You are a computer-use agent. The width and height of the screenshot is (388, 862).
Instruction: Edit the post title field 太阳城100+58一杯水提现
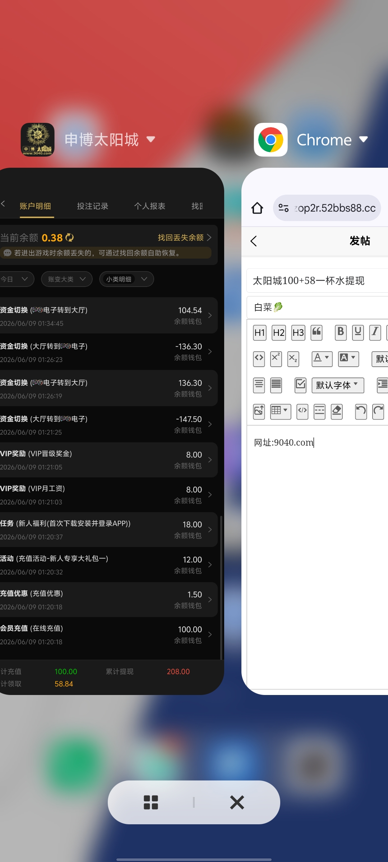[318, 281]
